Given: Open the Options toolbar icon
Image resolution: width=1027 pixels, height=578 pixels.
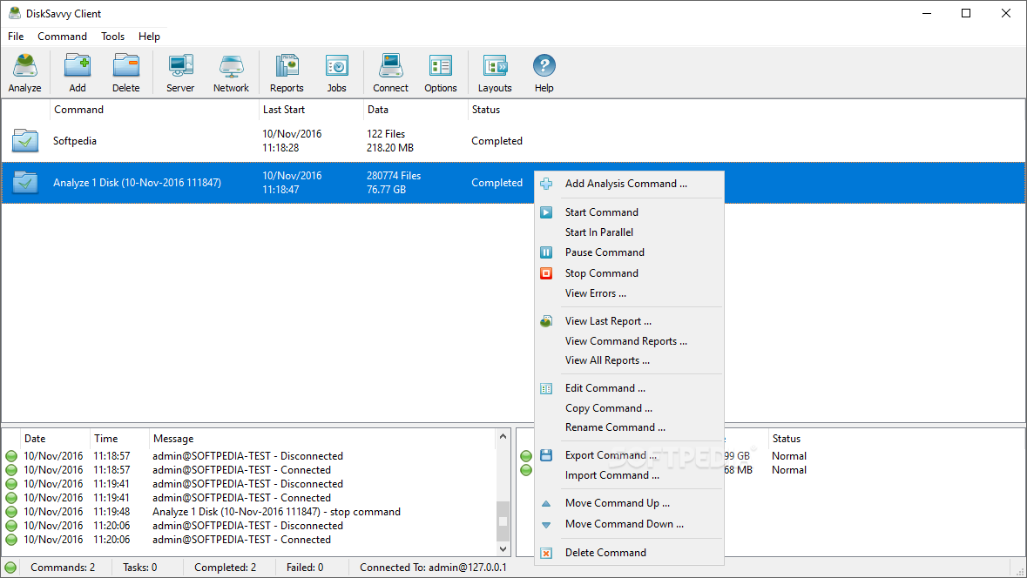Looking at the screenshot, I should [440, 66].
